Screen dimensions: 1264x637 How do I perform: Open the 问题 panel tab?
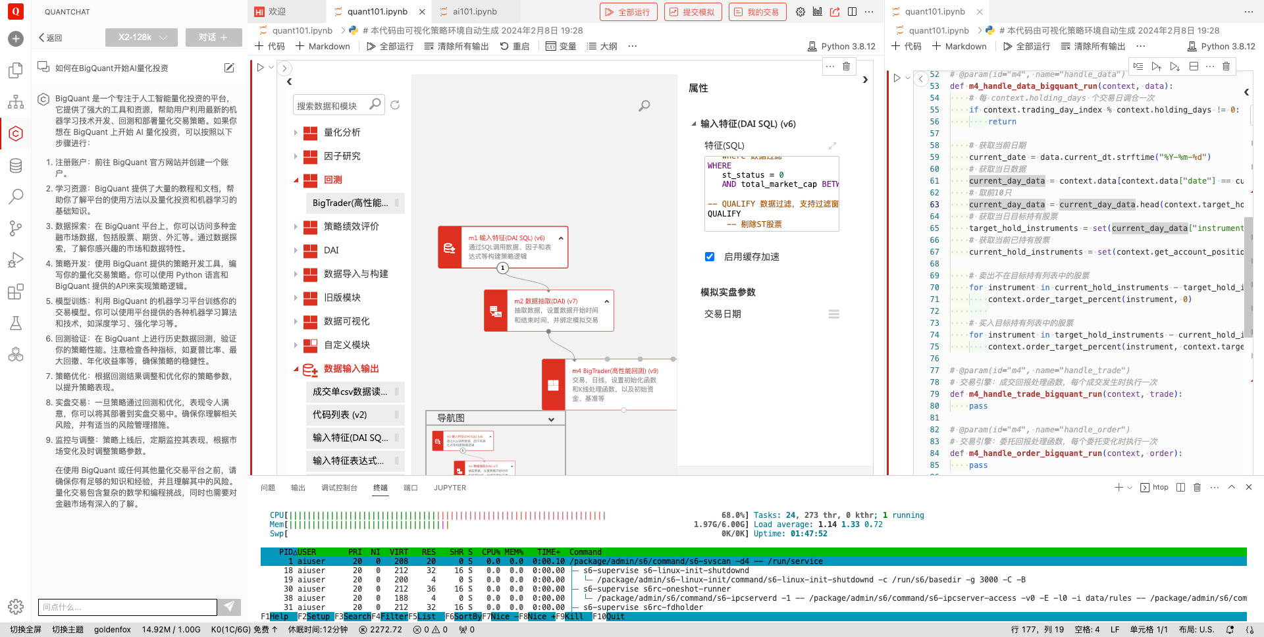tap(268, 488)
